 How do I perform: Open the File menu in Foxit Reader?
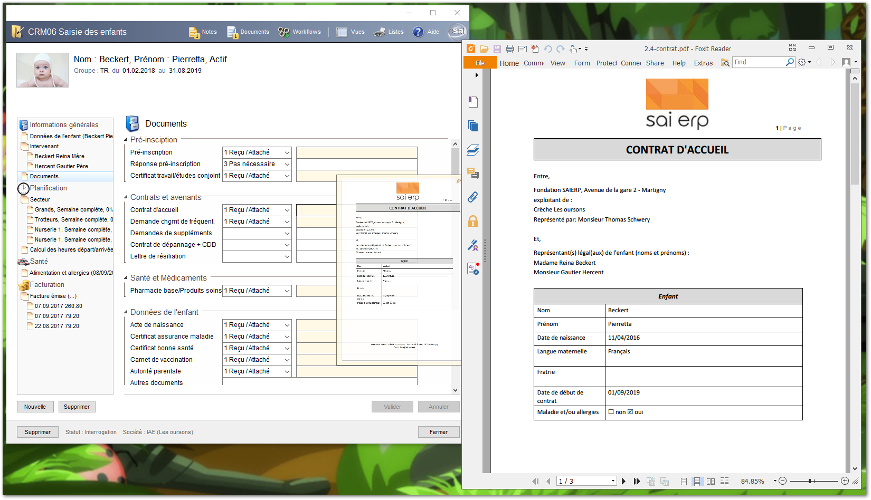480,63
